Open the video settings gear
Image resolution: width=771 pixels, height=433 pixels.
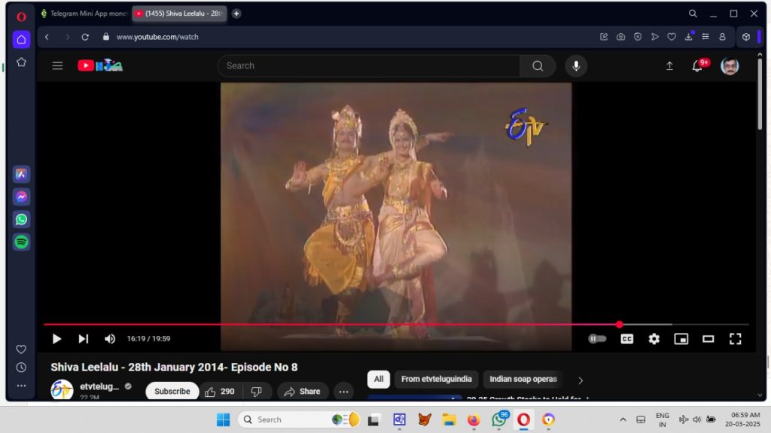coord(654,339)
